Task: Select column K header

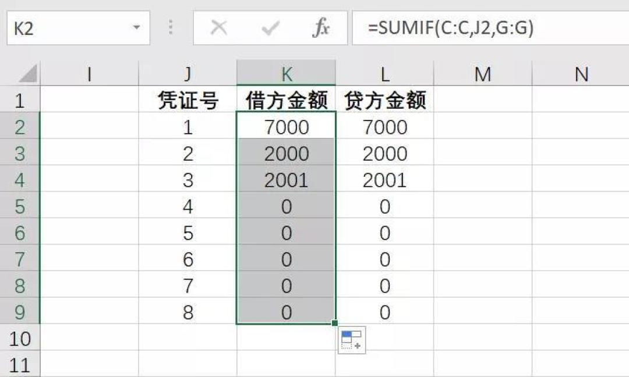Action: (x=286, y=73)
